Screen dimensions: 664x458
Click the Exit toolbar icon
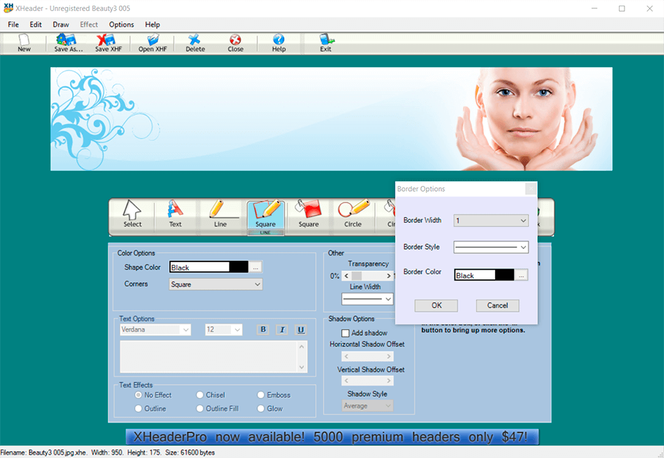coord(326,43)
